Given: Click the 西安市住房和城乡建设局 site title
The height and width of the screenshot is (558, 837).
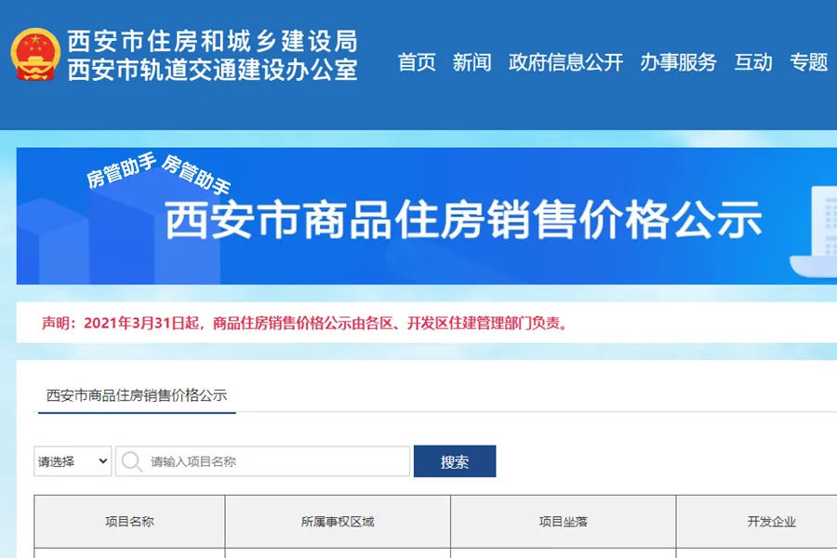Looking at the screenshot, I should coord(212,41).
